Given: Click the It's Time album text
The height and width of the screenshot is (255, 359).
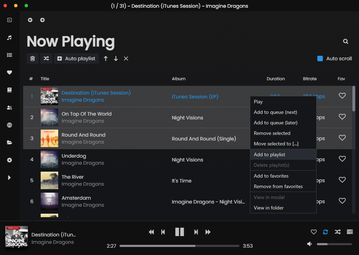Looking at the screenshot, I should tap(182, 181).
